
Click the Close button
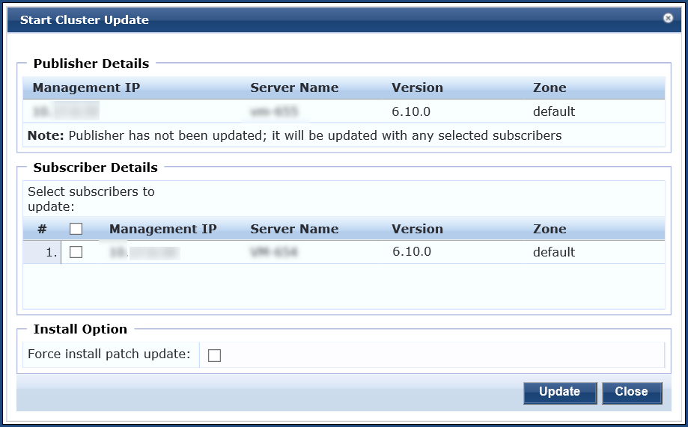[x=632, y=393]
